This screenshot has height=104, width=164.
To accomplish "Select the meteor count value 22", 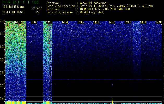I will point(38,12).
